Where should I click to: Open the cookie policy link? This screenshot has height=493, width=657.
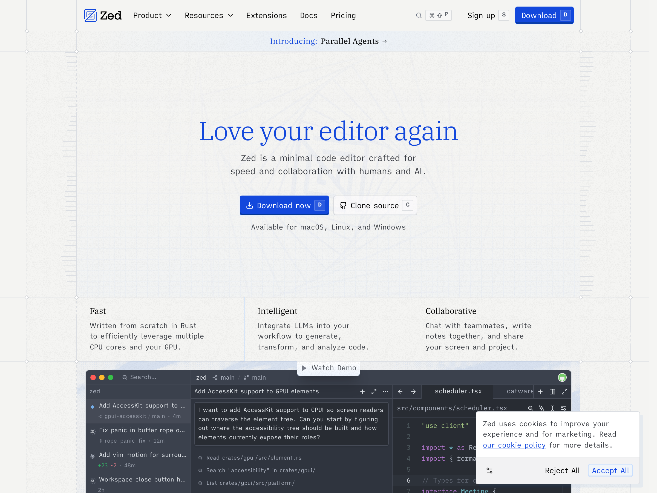(514, 445)
